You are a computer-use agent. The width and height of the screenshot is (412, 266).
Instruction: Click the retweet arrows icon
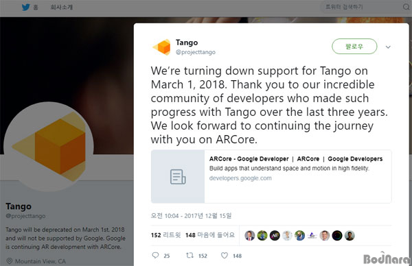[190, 255]
